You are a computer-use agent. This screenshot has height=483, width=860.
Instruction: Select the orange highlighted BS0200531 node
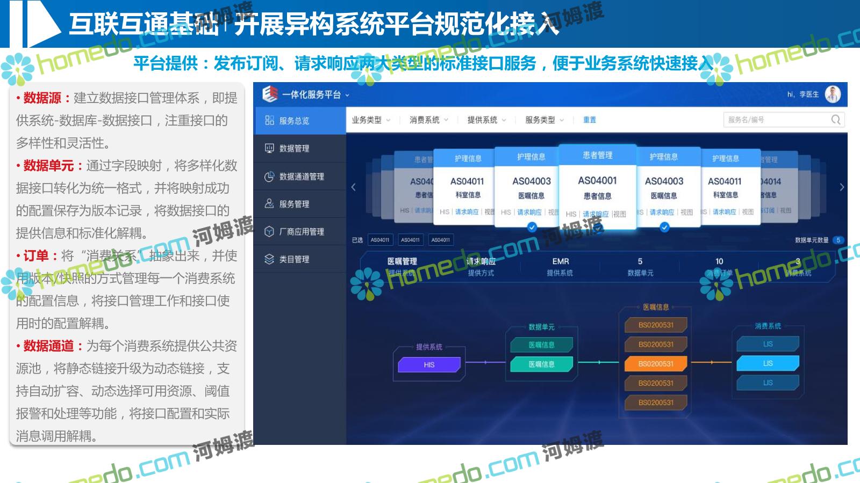pyautogui.click(x=656, y=364)
